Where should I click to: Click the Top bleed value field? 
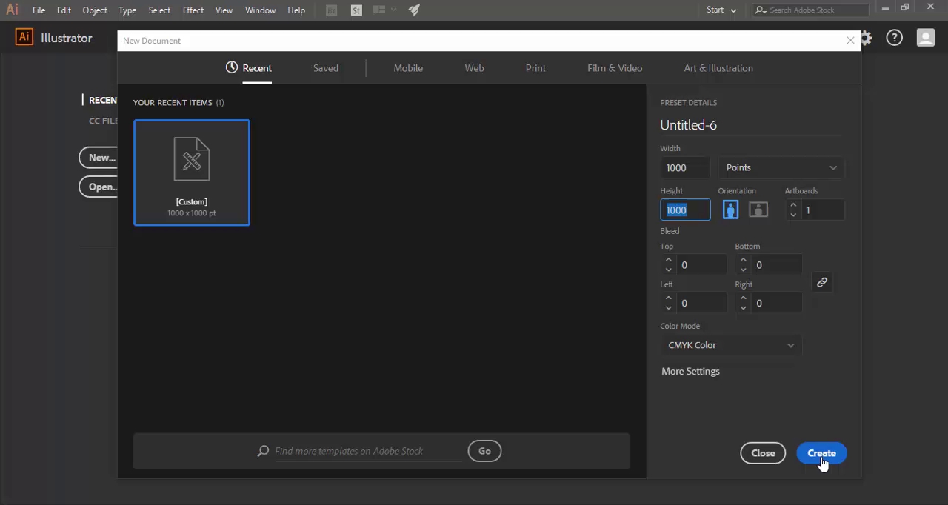pyautogui.click(x=702, y=265)
